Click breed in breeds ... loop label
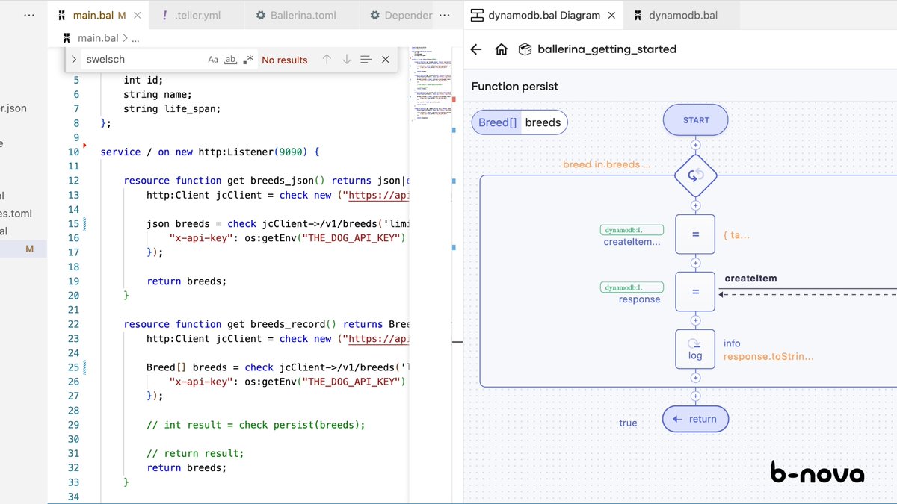 [x=607, y=164]
